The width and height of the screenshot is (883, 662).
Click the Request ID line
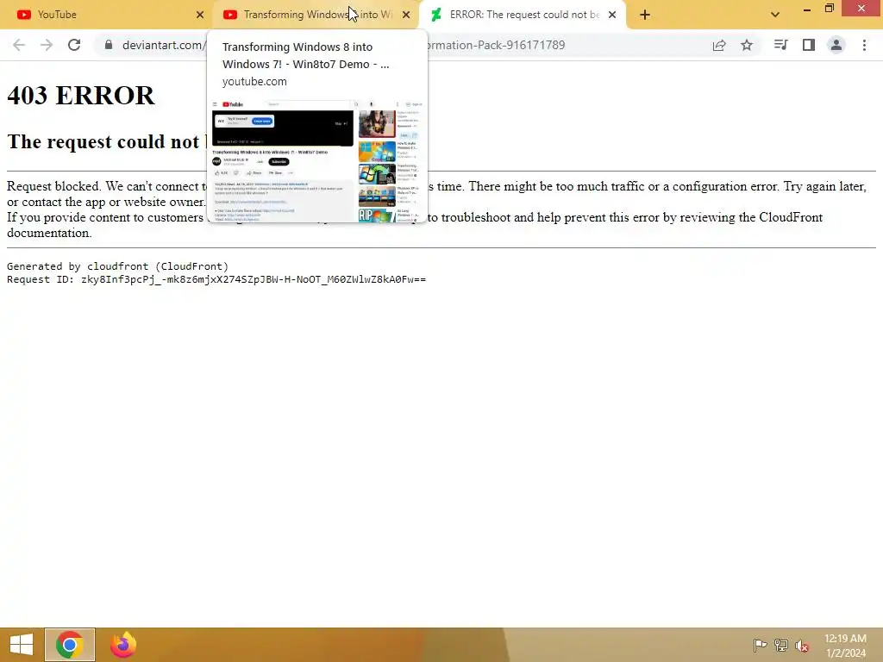[x=216, y=279]
